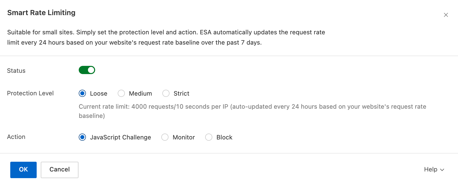Close the Smart Rate Limiting dialog
Viewport: 458px width, 183px height.
click(x=446, y=15)
